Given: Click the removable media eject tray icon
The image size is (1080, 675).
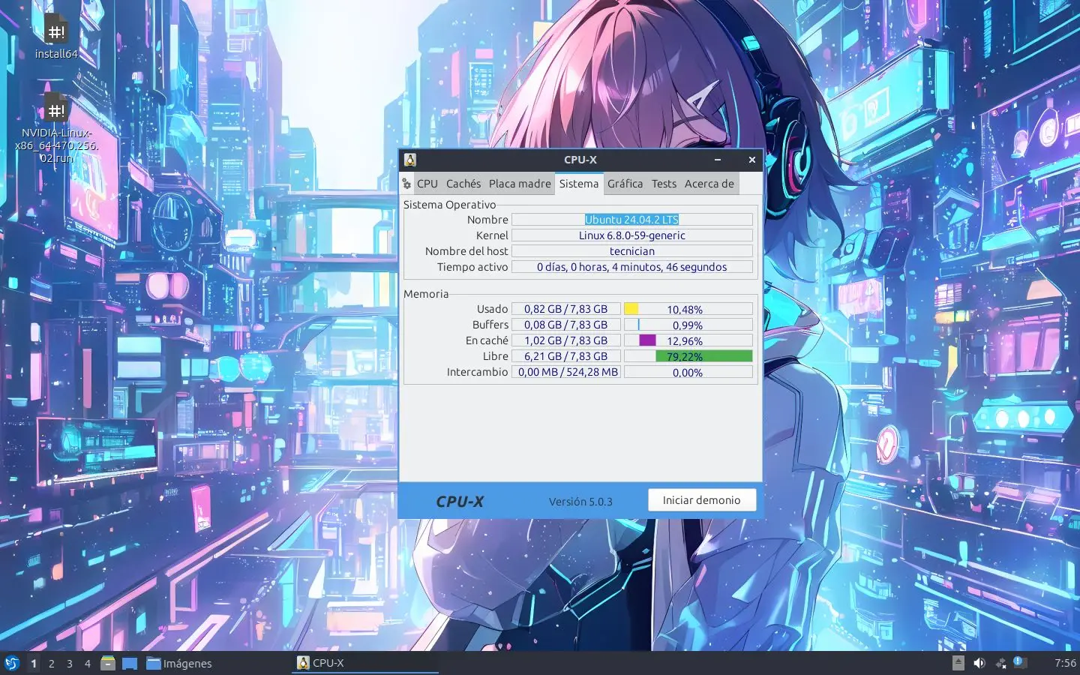Looking at the screenshot, I should tap(958, 663).
